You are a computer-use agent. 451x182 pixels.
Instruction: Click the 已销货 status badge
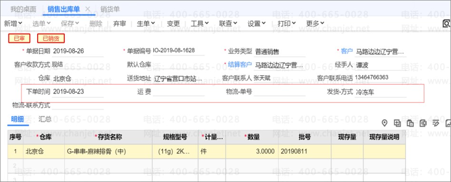[x=50, y=38]
